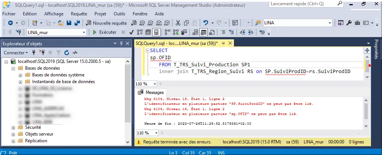The width and height of the screenshot is (382, 155).
Task: Open the Propriétés side panel tab
Action: (x=376, y=49)
